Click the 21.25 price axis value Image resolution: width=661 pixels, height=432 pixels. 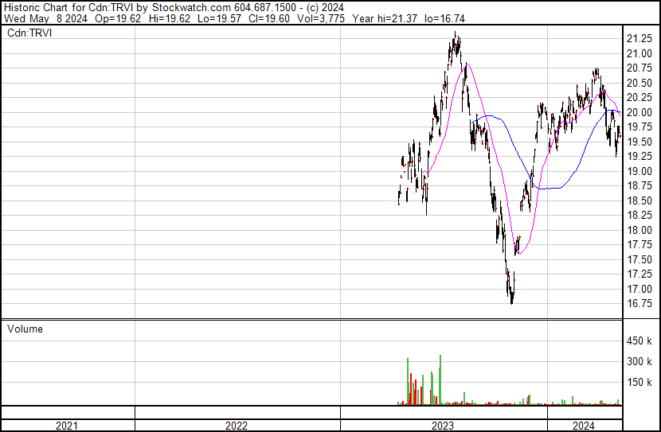coord(639,39)
